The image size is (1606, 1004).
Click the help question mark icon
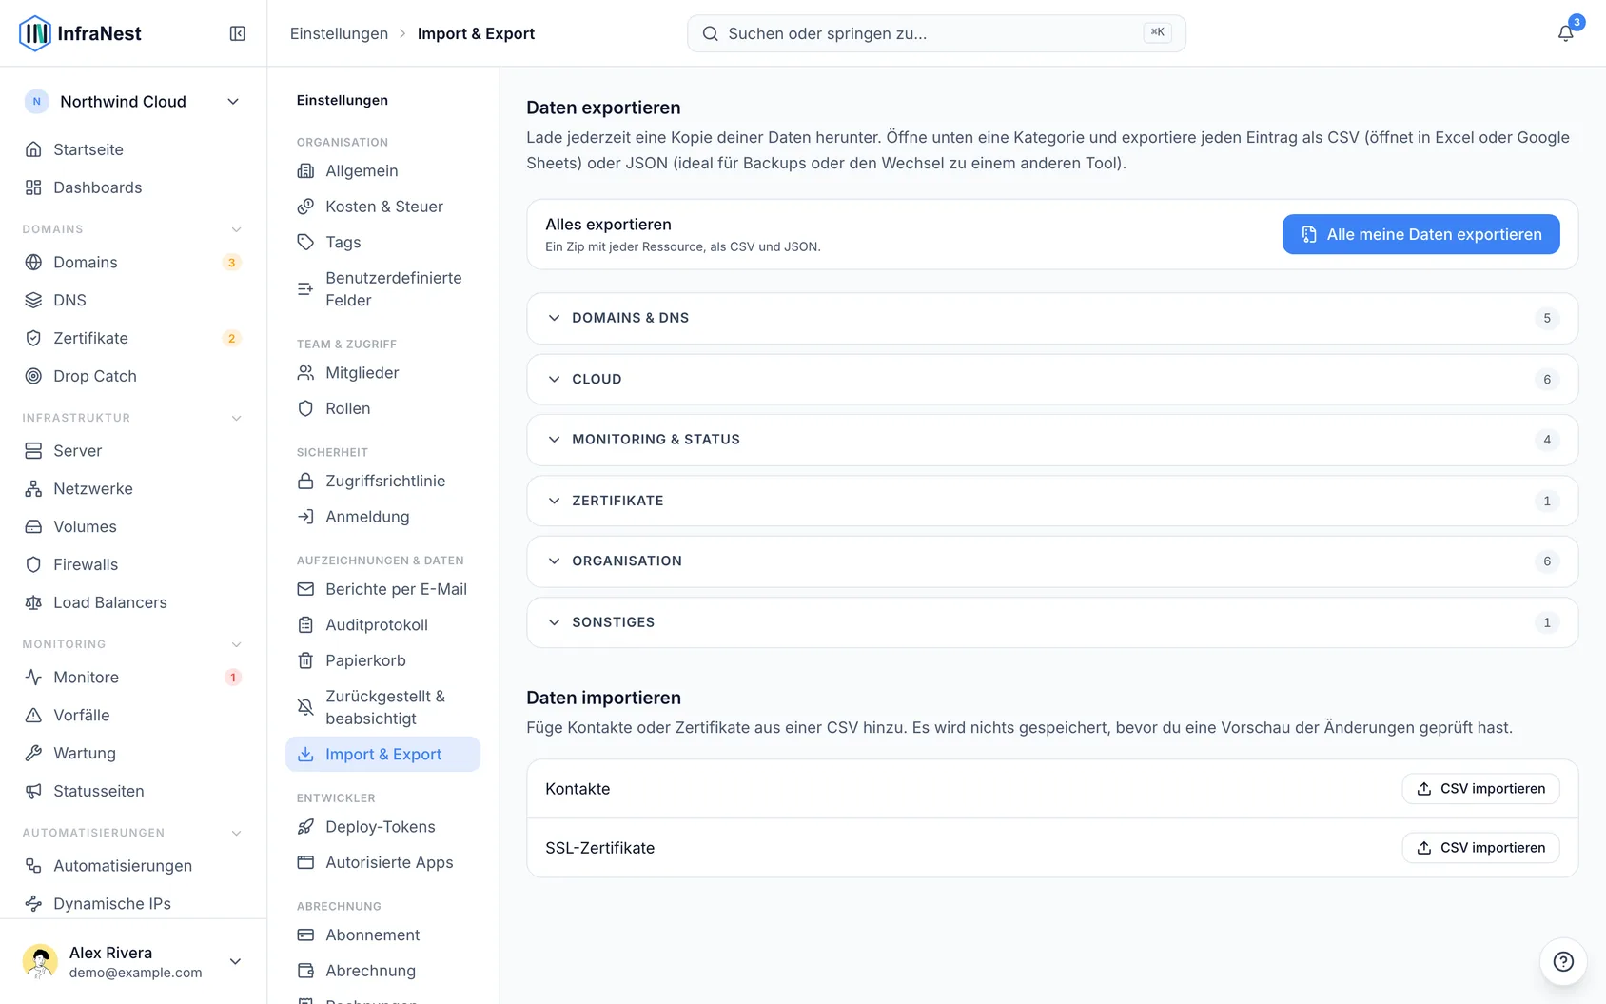coord(1563,961)
